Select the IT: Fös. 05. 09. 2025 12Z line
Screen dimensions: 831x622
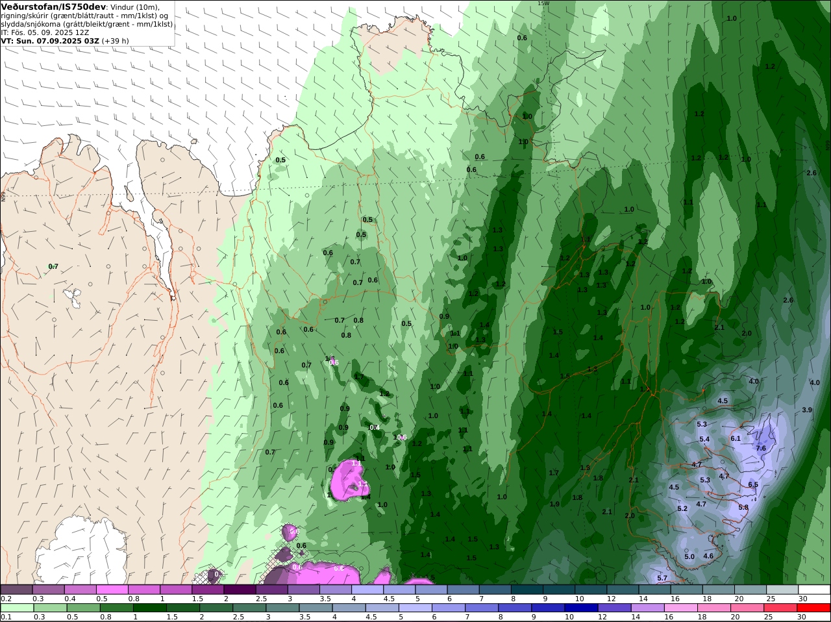coord(45,32)
